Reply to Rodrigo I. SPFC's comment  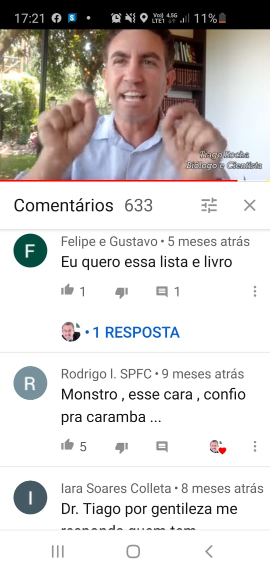(162, 446)
